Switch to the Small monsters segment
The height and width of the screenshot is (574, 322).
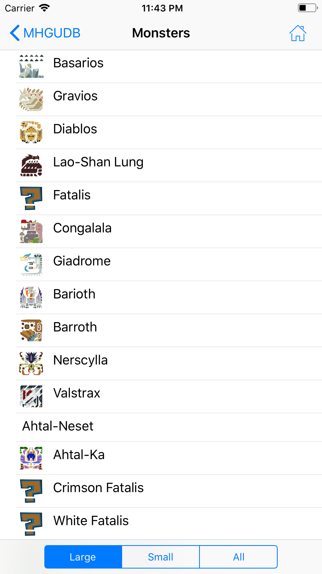click(161, 557)
